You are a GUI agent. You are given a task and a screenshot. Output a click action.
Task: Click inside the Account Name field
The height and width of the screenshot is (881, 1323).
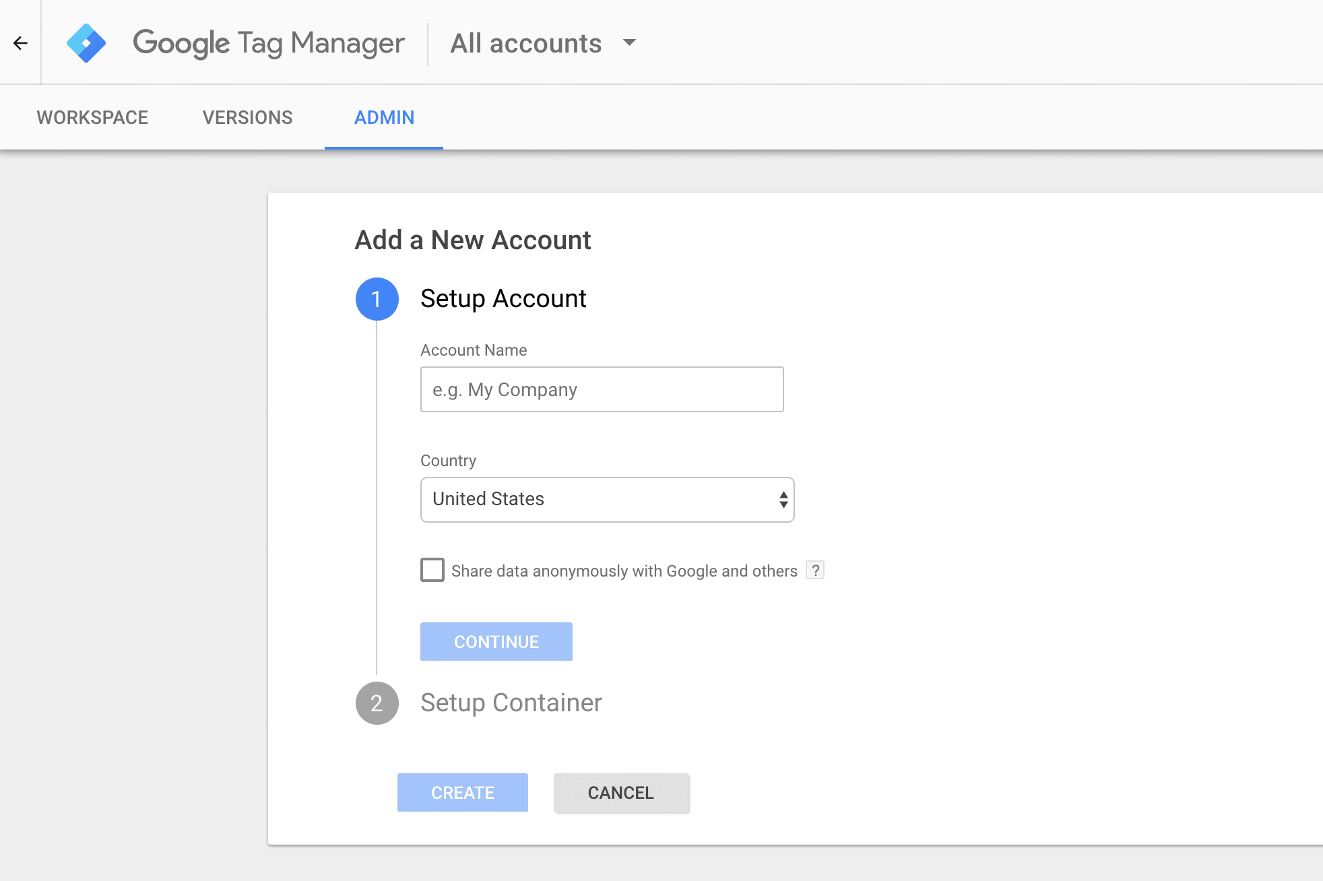tap(602, 389)
